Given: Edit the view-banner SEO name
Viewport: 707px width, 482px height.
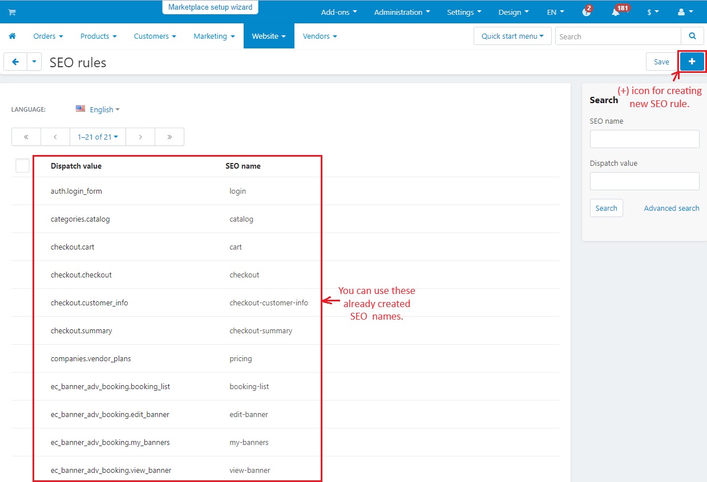Looking at the screenshot, I should (x=250, y=470).
